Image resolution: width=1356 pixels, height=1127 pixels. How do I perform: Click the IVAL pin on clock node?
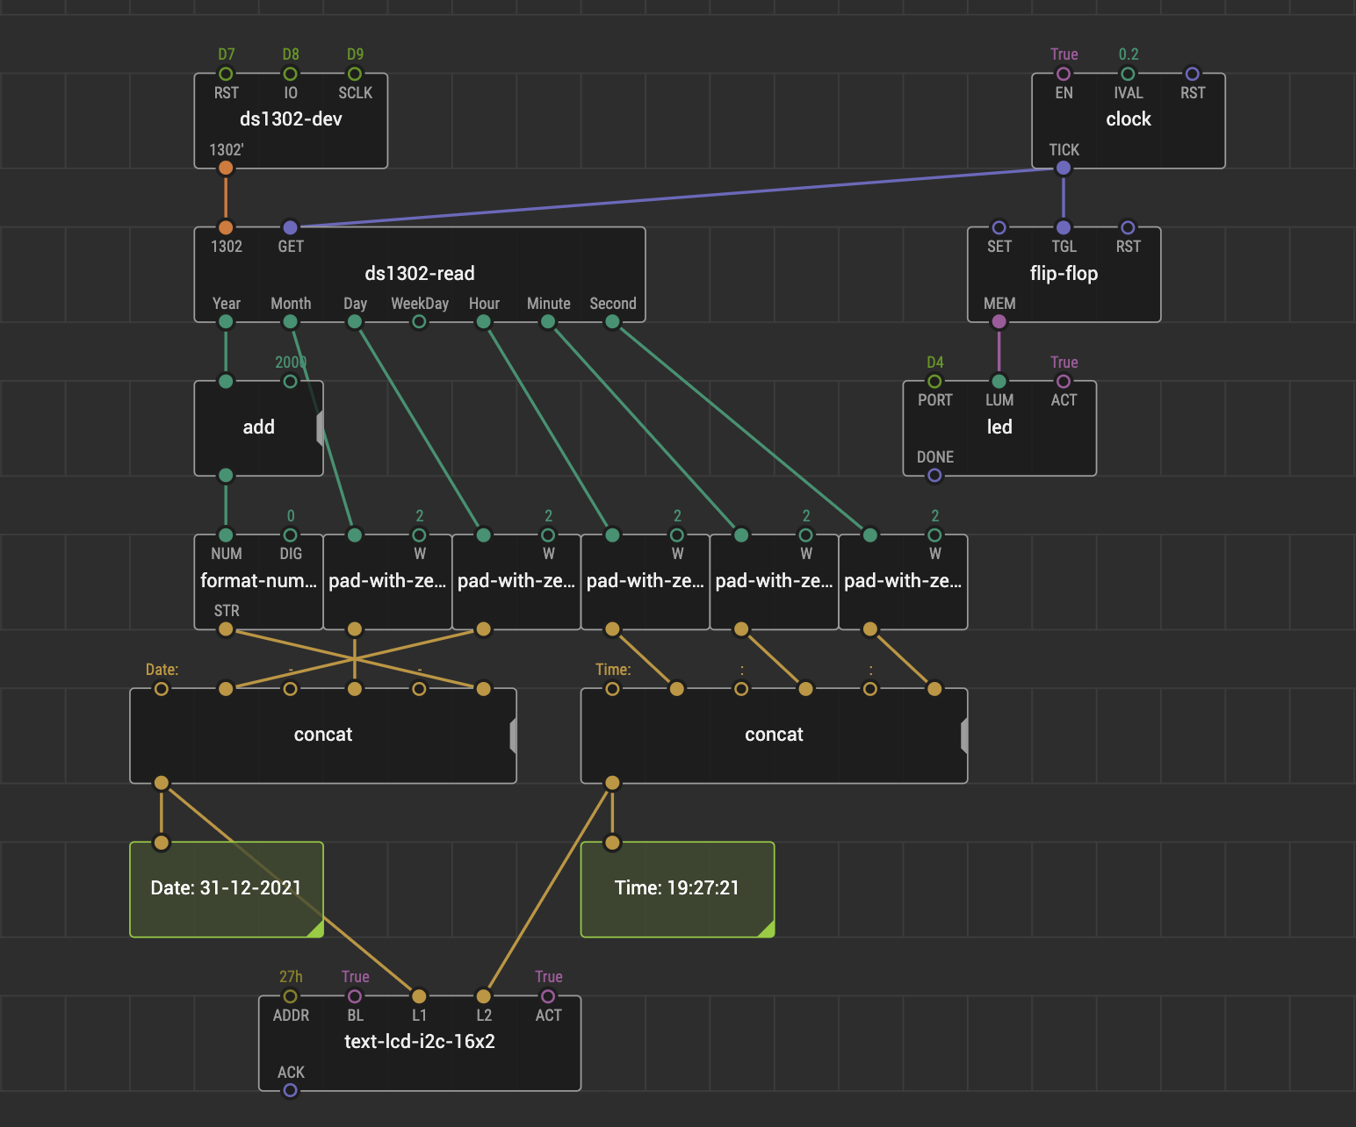click(x=1129, y=74)
